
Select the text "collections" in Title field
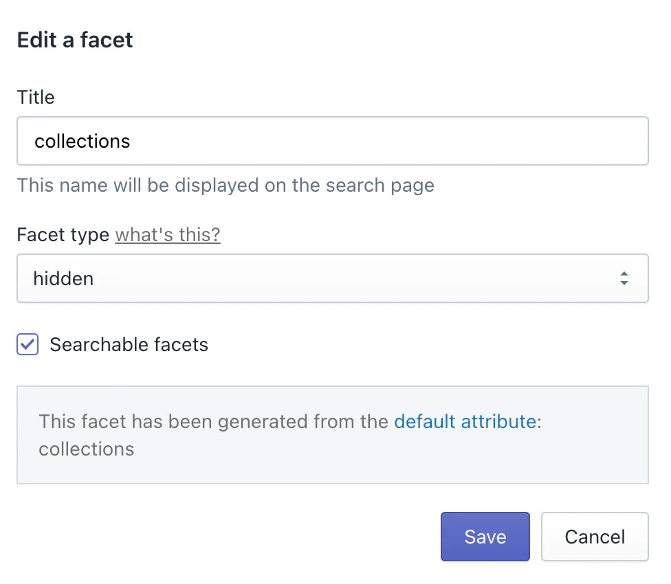click(x=82, y=141)
